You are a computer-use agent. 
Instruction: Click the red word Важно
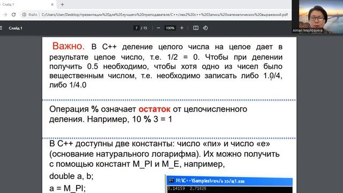(68, 46)
